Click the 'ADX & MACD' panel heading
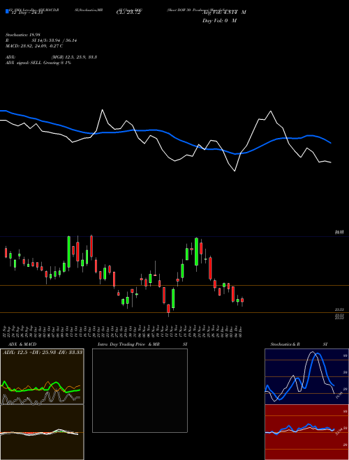The height and width of the screenshot is (460, 349). [22, 344]
